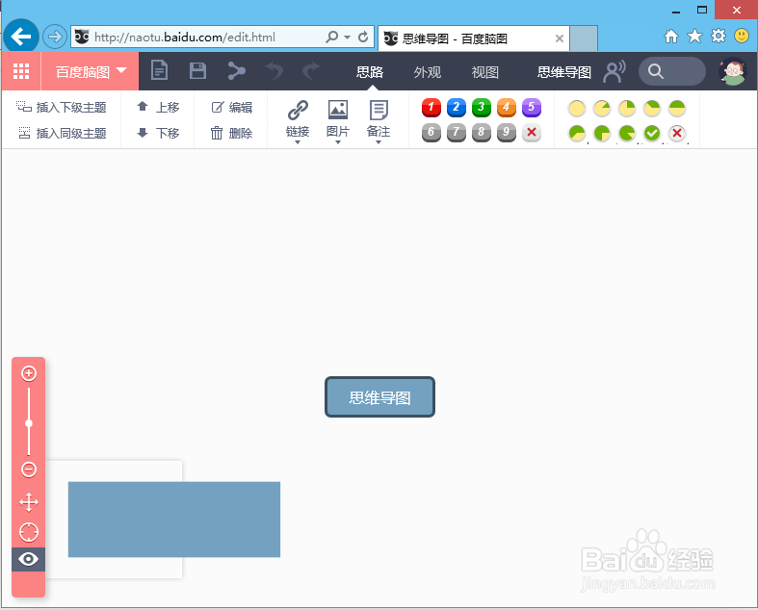Switch to the 视图 tab
Viewport: 758px width, 610px height.
(x=484, y=72)
